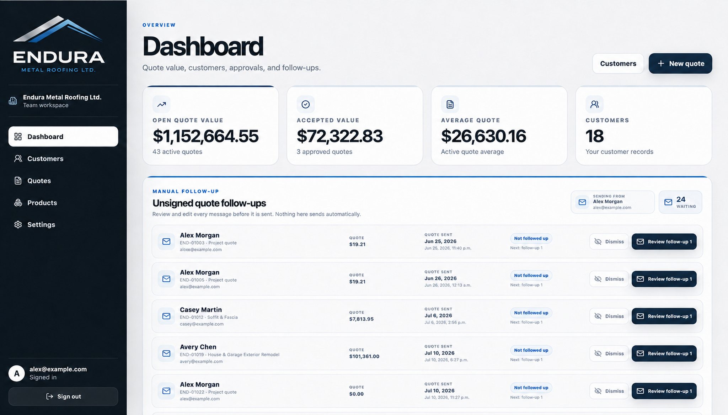Click the 18 customers count
This screenshot has height=415, width=728.
pyautogui.click(x=594, y=136)
